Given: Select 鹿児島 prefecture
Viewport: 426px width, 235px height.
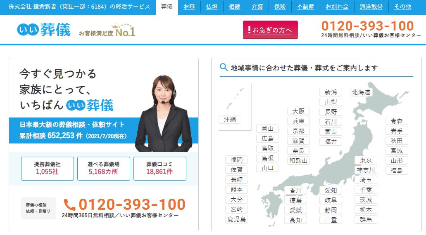Looking at the screenshot, I should [236, 219].
